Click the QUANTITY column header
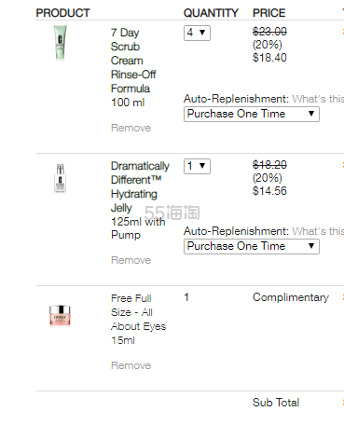The image size is (344, 425). [211, 13]
